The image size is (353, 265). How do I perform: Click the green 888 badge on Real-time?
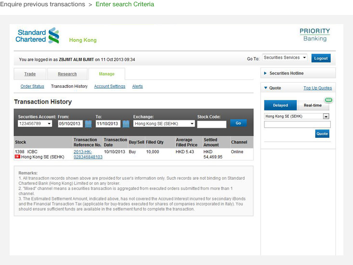click(328, 100)
